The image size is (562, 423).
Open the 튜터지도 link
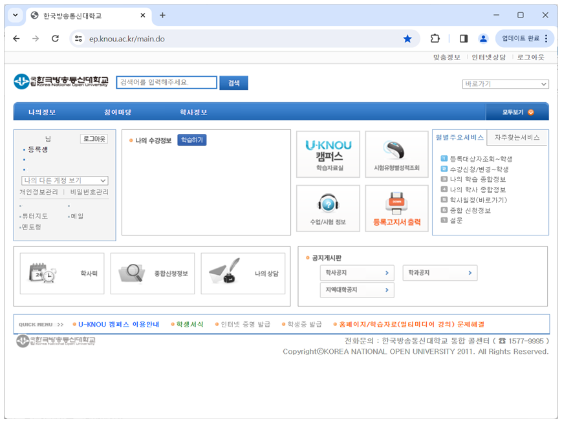35,216
